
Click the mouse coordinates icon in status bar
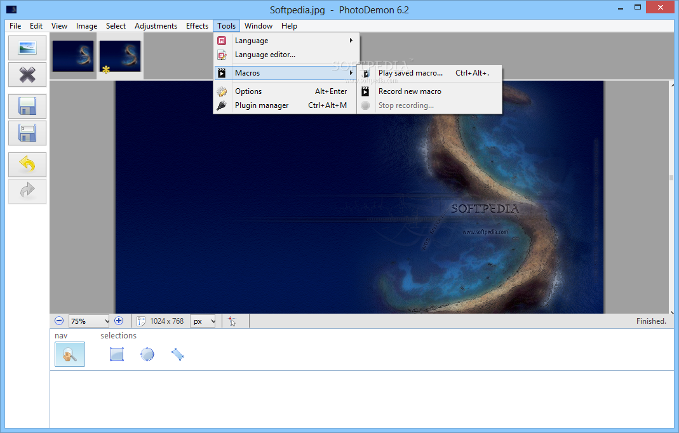click(232, 321)
